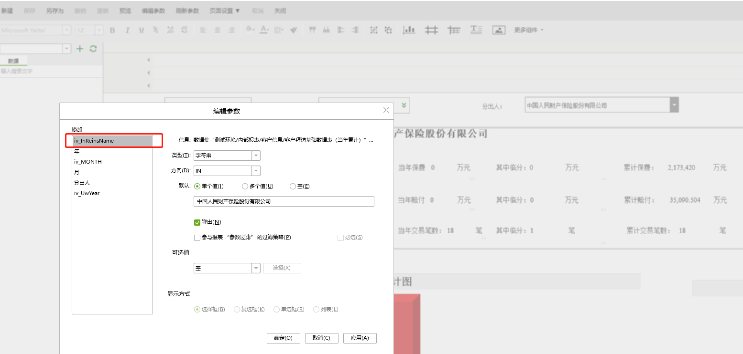Toggle bold formatting in toolbar
743x354 pixels.
click(112, 30)
